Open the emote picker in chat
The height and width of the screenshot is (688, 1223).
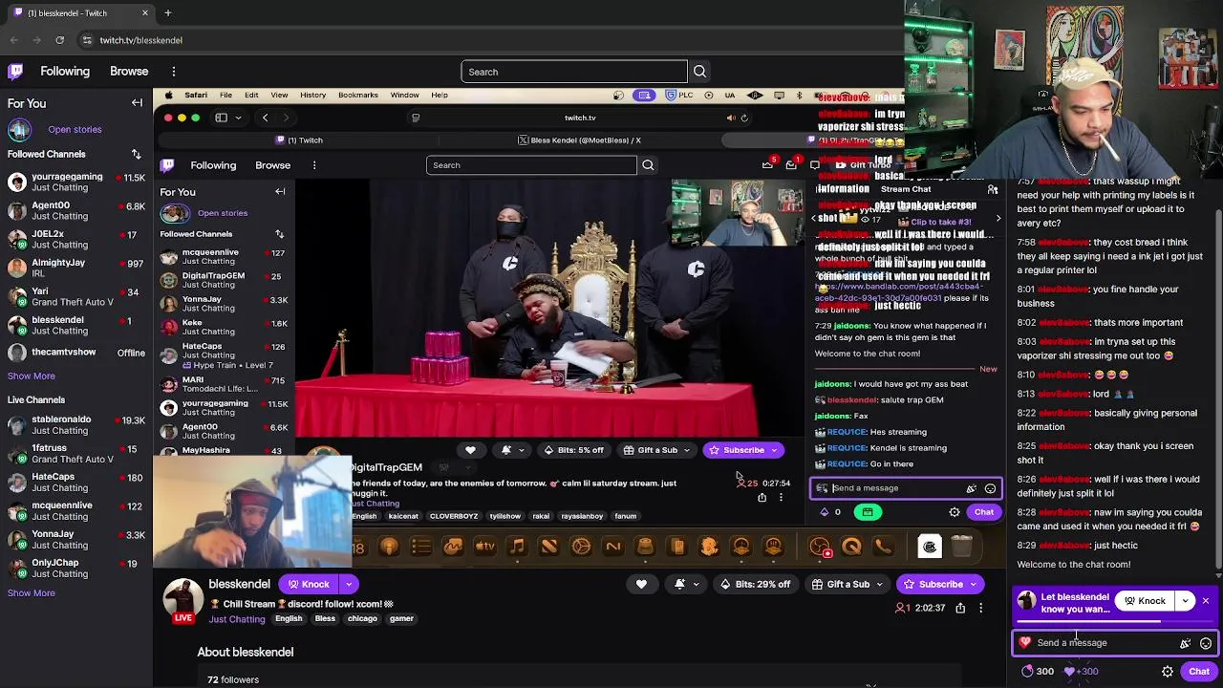(1206, 643)
